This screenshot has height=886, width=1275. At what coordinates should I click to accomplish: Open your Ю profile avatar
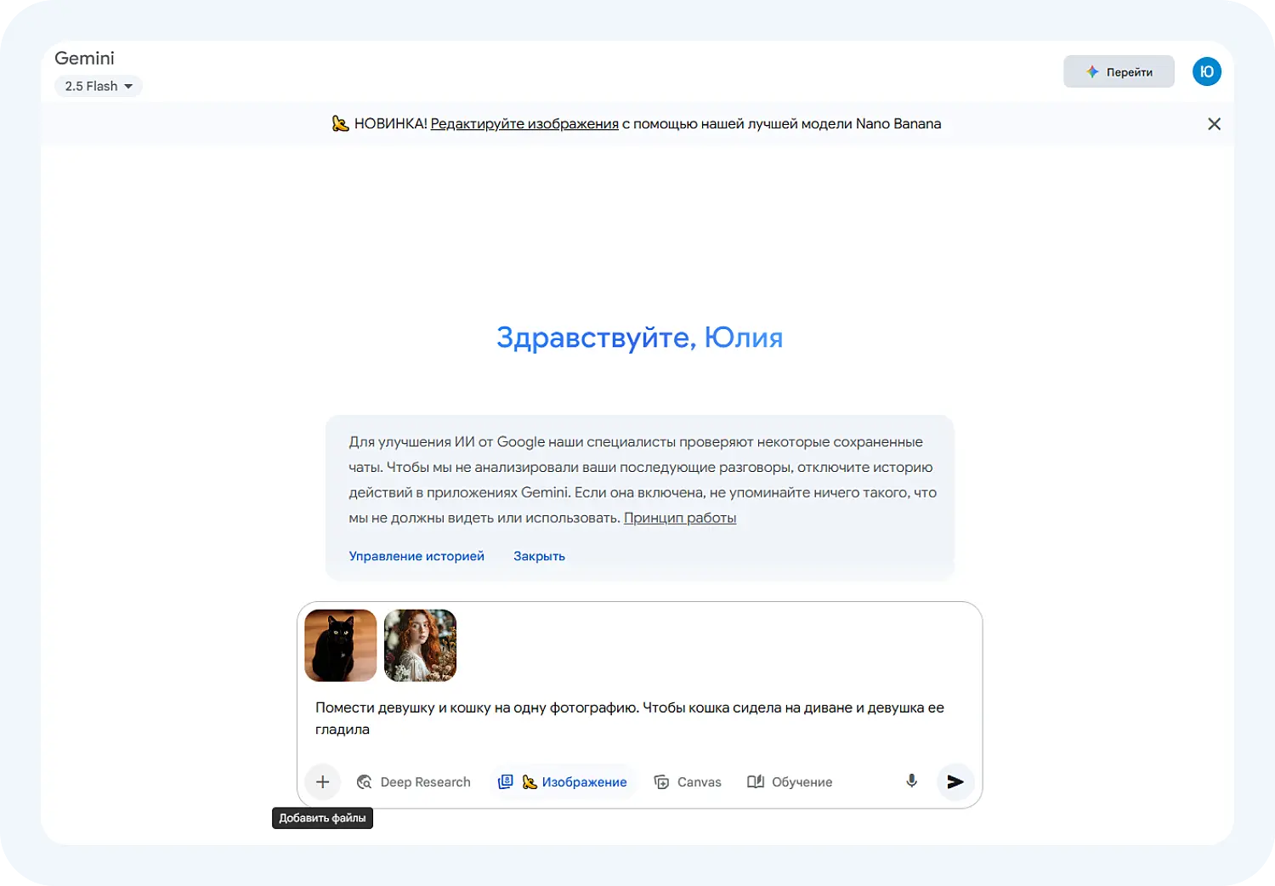[1206, 71]
